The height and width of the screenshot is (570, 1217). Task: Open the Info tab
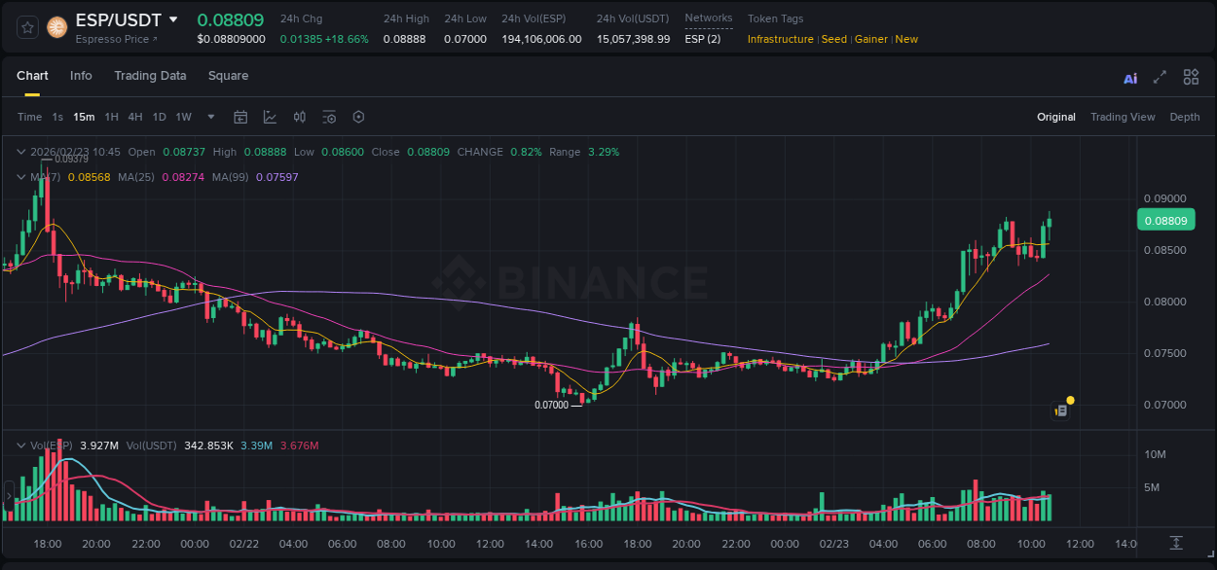pos(81,76)
